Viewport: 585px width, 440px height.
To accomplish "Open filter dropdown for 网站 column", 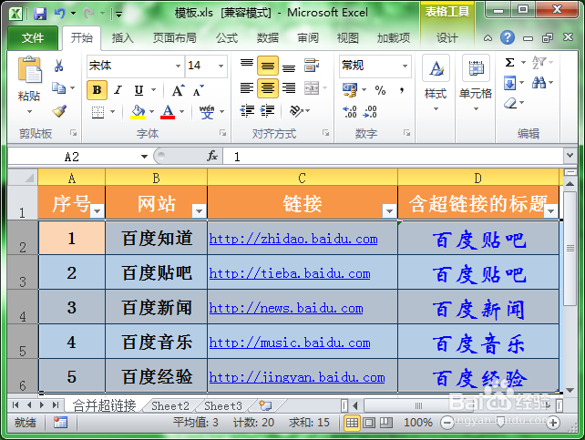I will [x=199, y=210].
